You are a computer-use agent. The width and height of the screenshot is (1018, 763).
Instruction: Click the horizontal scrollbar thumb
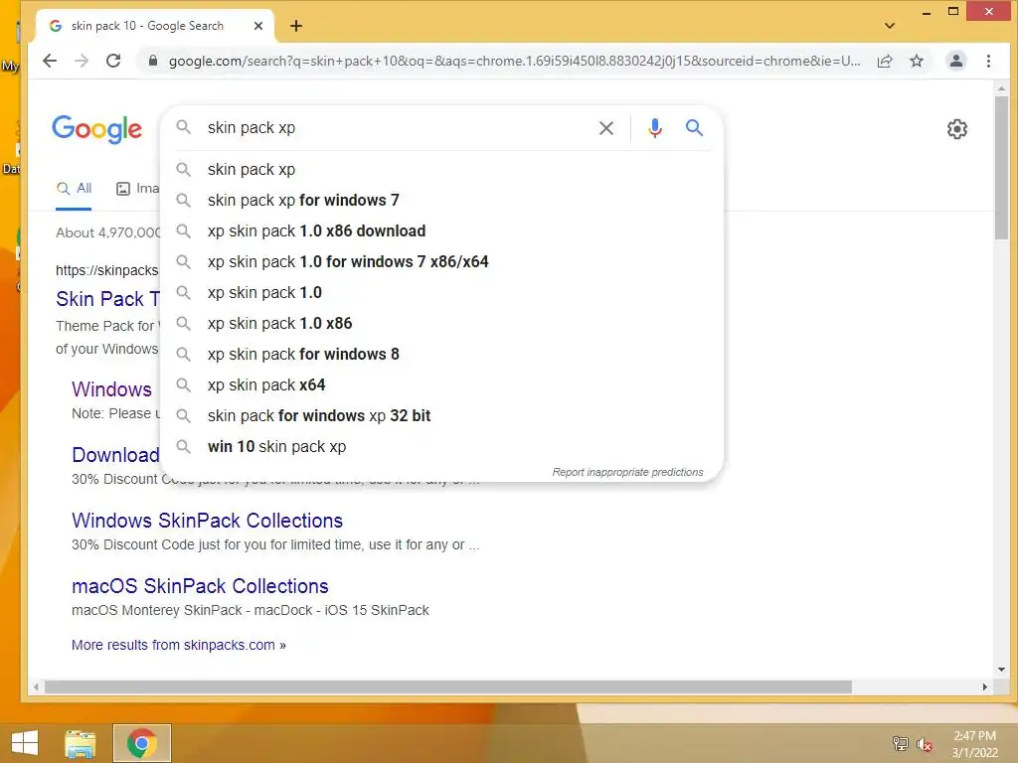(448, 687)
